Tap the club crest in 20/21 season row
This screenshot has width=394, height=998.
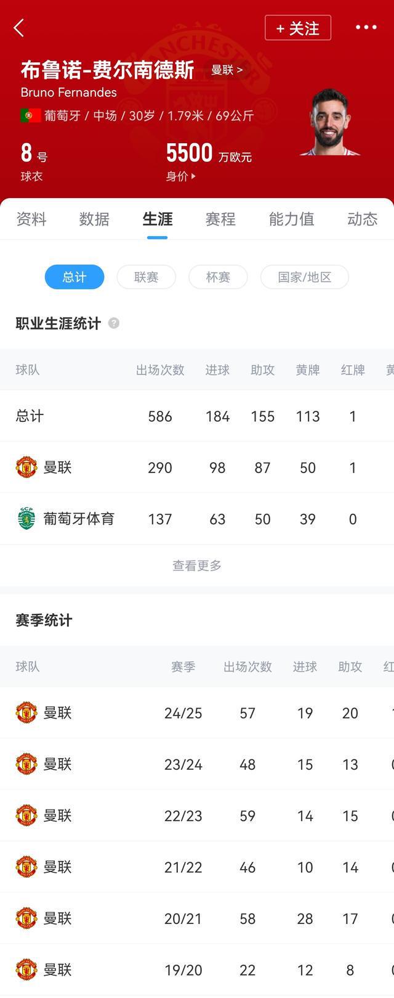26,918
